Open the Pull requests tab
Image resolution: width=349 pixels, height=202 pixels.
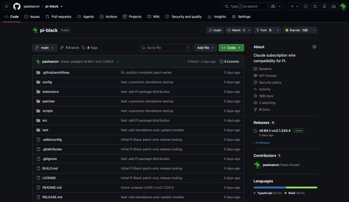58,16
